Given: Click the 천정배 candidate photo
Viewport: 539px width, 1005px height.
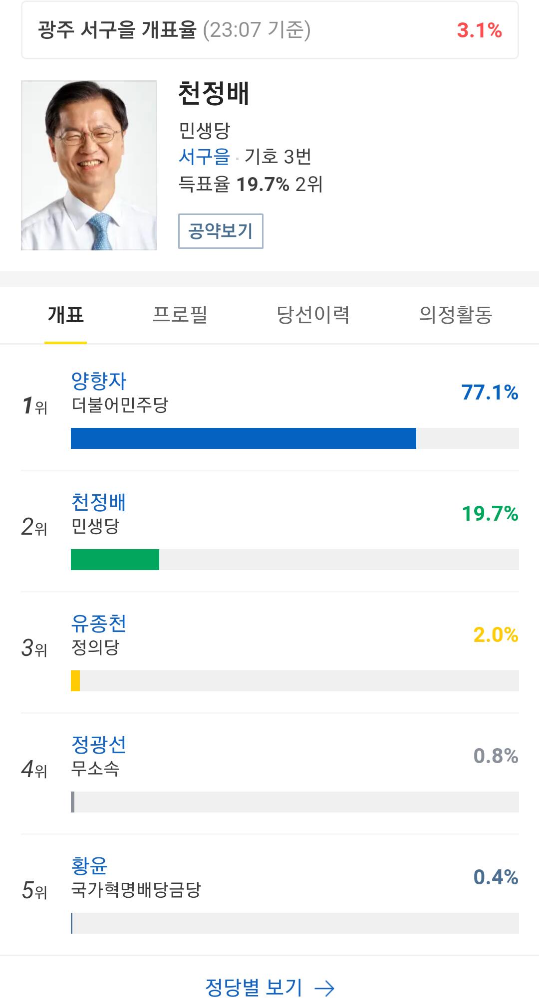Looking at the screenshot, I should pos(89,166).
